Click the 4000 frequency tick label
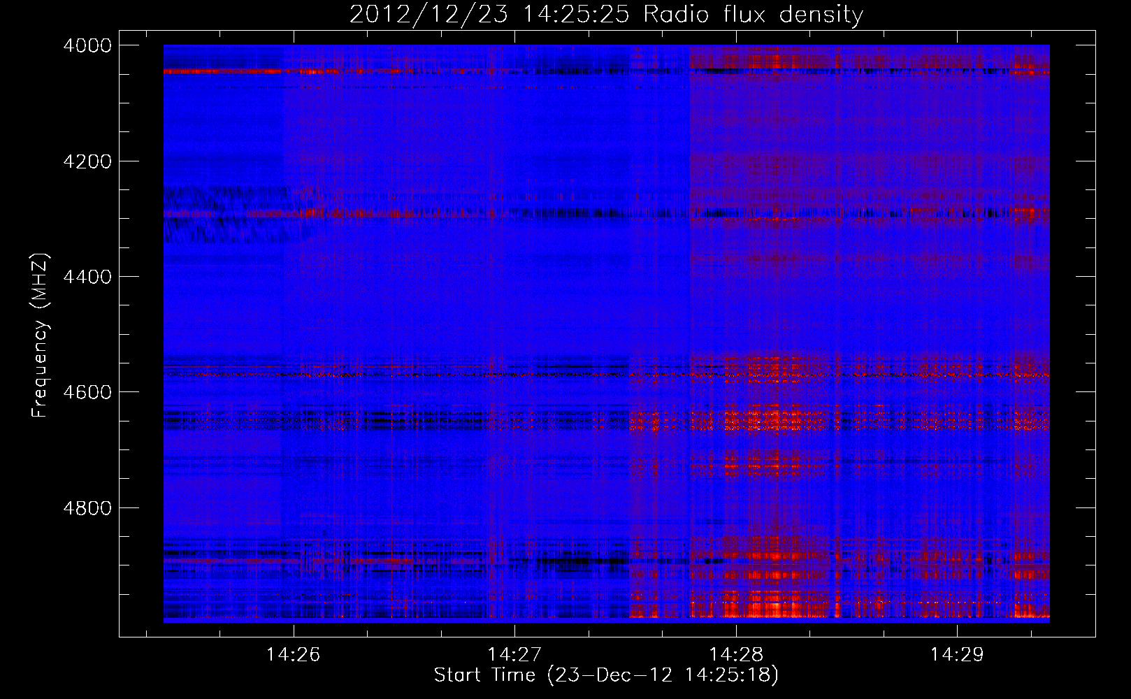Viewport: 1131px width, 699px height. coord(87,45)
